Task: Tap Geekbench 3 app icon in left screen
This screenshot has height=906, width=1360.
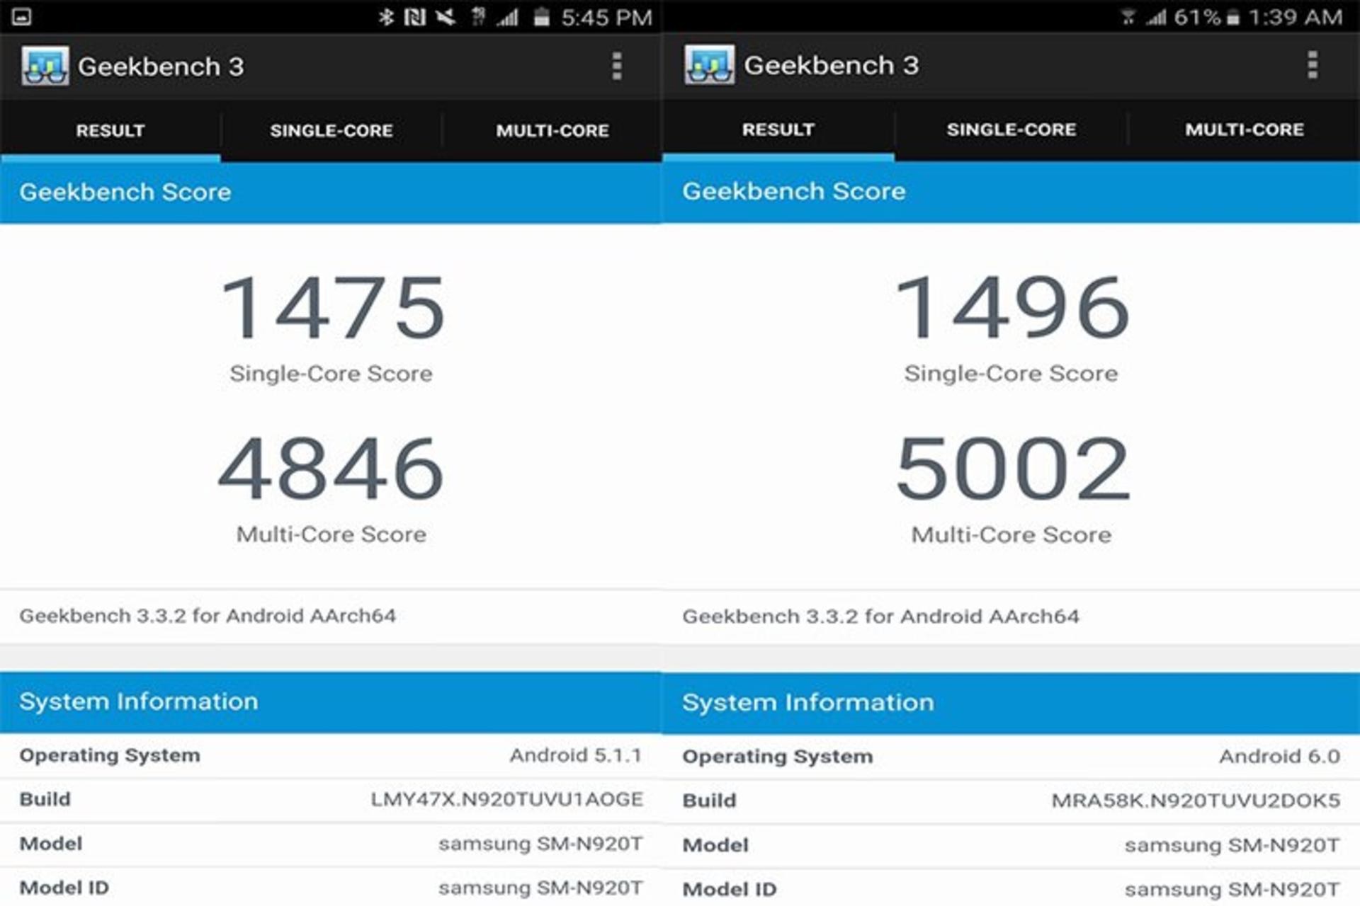Action: (x=45, y=66)
